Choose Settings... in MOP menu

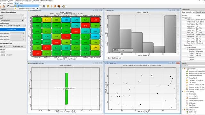pyautogui.click(x=27, y=6)
